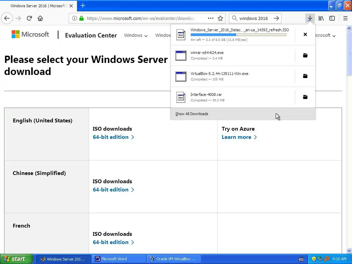Click the on-screen keyboard tray icon
Image resolution: width=352 pixels, height=264 pixels.
(x=301, y=259)
